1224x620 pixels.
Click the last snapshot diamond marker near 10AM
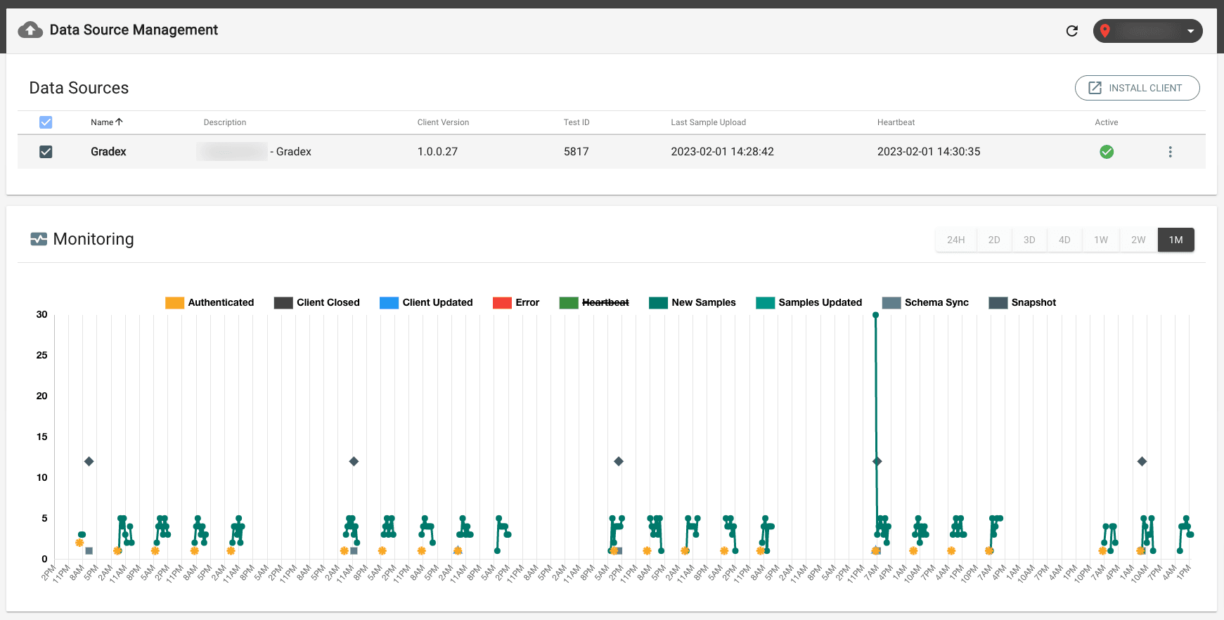tap(1142, 462)
